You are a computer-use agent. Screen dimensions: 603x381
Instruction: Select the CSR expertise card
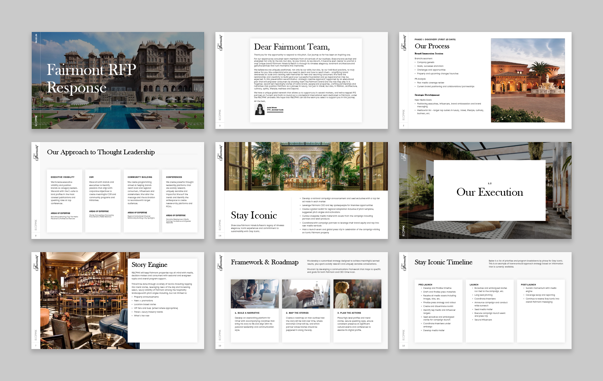(103, 201)
